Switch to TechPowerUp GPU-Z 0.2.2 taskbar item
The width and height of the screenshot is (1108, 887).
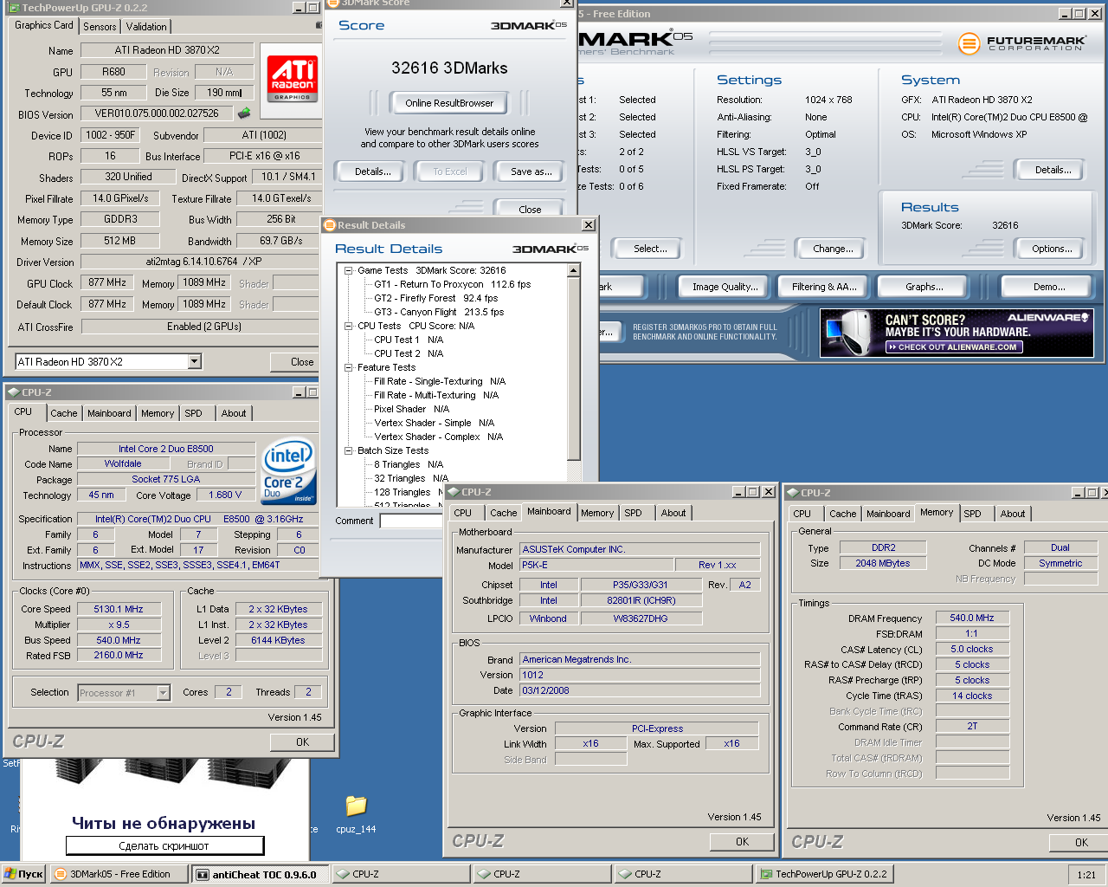(x=824, y=874)
